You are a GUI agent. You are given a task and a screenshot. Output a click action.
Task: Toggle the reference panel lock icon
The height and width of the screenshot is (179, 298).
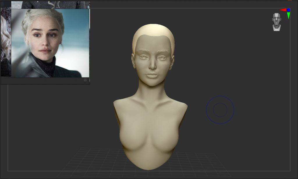85,80
